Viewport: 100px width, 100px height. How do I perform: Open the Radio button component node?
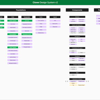[x=73, y=30]
